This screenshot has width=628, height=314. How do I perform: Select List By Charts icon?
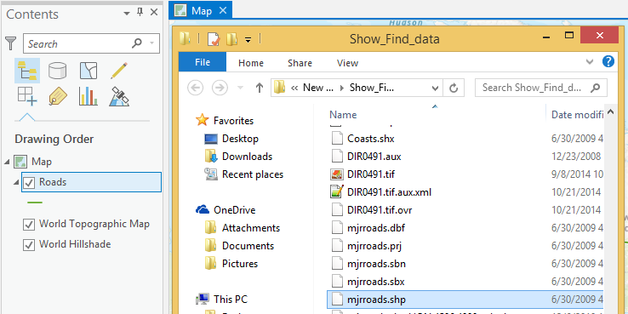[88, 96]
